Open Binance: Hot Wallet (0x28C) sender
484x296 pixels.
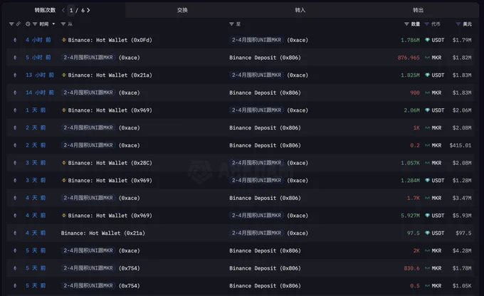coord(110,163)
